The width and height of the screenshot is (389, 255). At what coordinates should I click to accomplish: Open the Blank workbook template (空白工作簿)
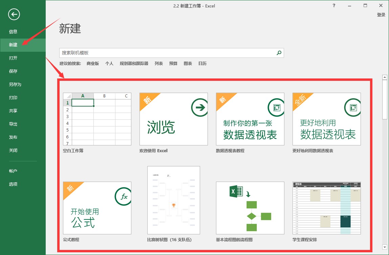(97, 119)
